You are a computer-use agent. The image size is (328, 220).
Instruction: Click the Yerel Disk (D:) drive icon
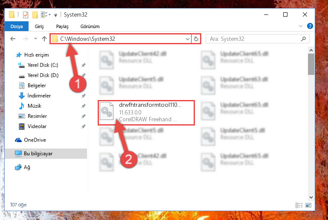(x=22, y=76)
